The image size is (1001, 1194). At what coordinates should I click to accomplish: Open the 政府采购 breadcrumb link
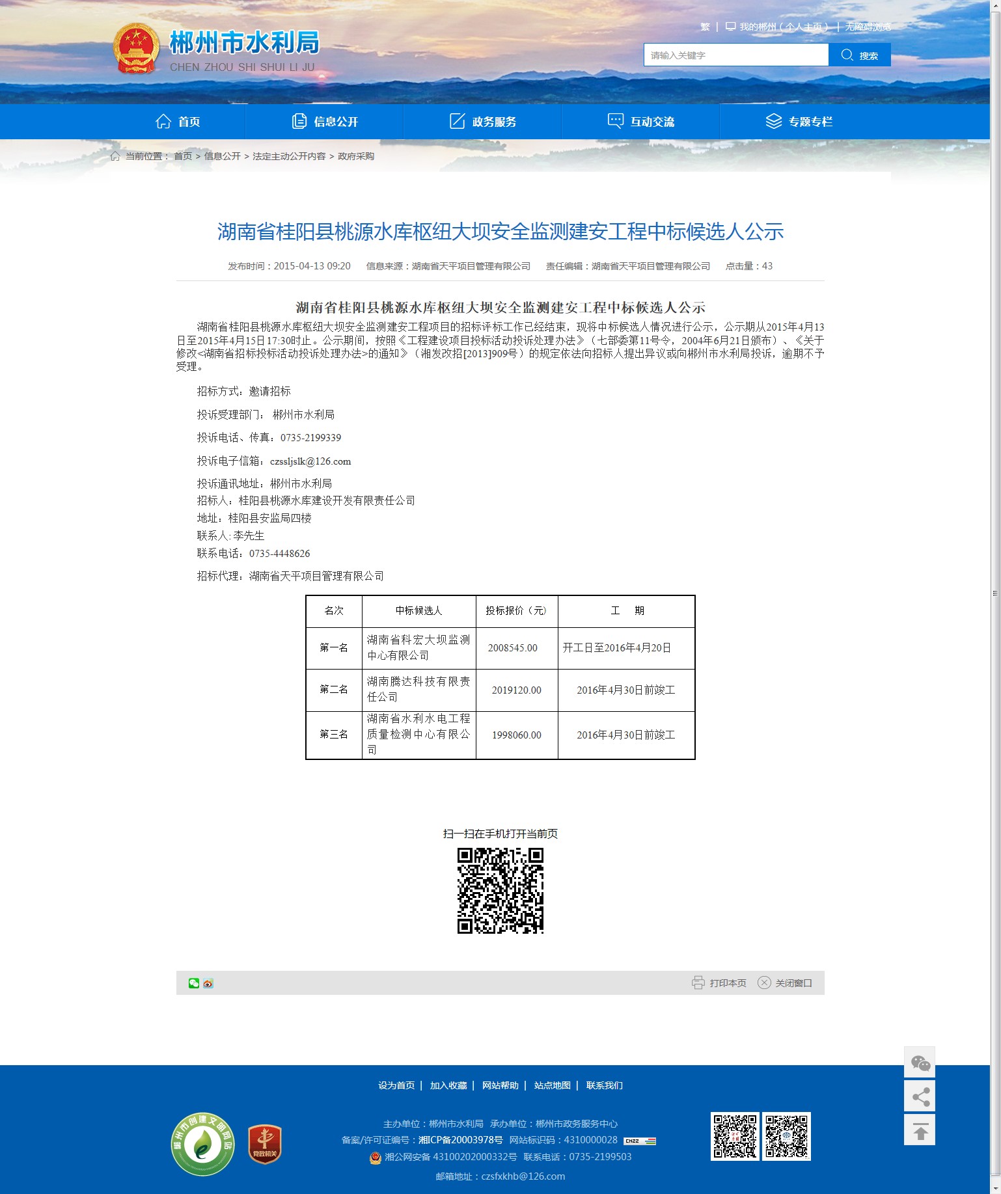356,157
